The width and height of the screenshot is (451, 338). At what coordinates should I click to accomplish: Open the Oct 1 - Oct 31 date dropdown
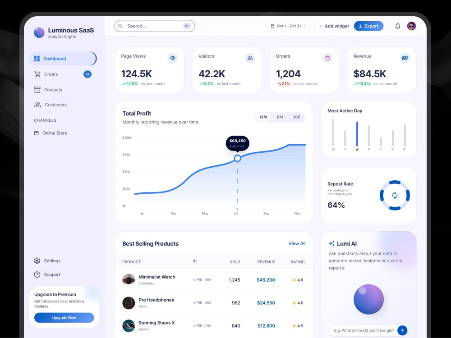(288, 26)
